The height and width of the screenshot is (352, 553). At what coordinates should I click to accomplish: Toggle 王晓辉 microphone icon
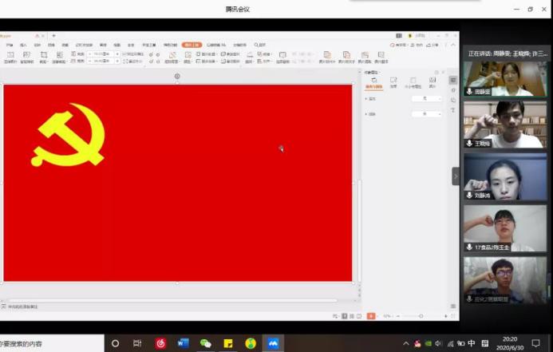(469, 144)
